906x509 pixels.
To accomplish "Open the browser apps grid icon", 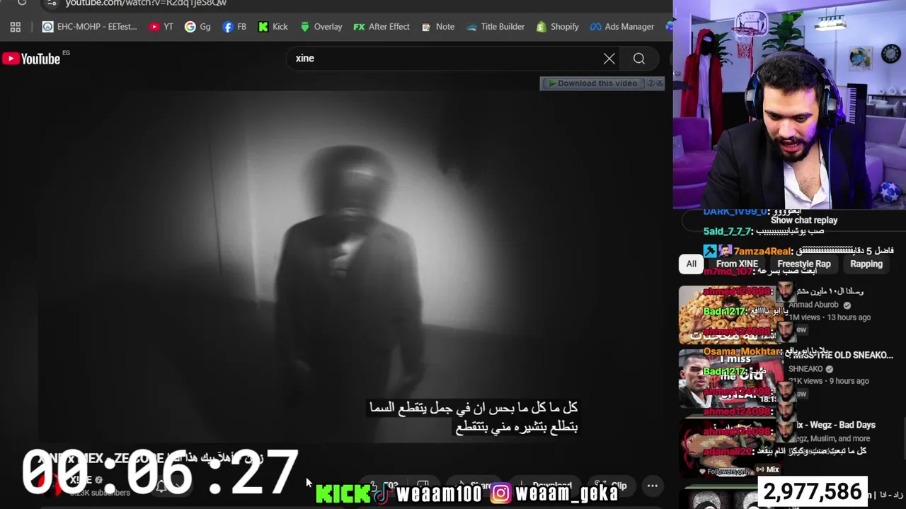I will pyautogui.click(x=16, y=27).
